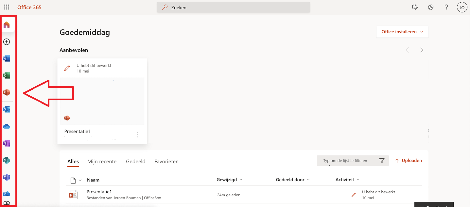Show previous recommended items
The height and width of the screenshot is (207, 471).
pos(408,50)
